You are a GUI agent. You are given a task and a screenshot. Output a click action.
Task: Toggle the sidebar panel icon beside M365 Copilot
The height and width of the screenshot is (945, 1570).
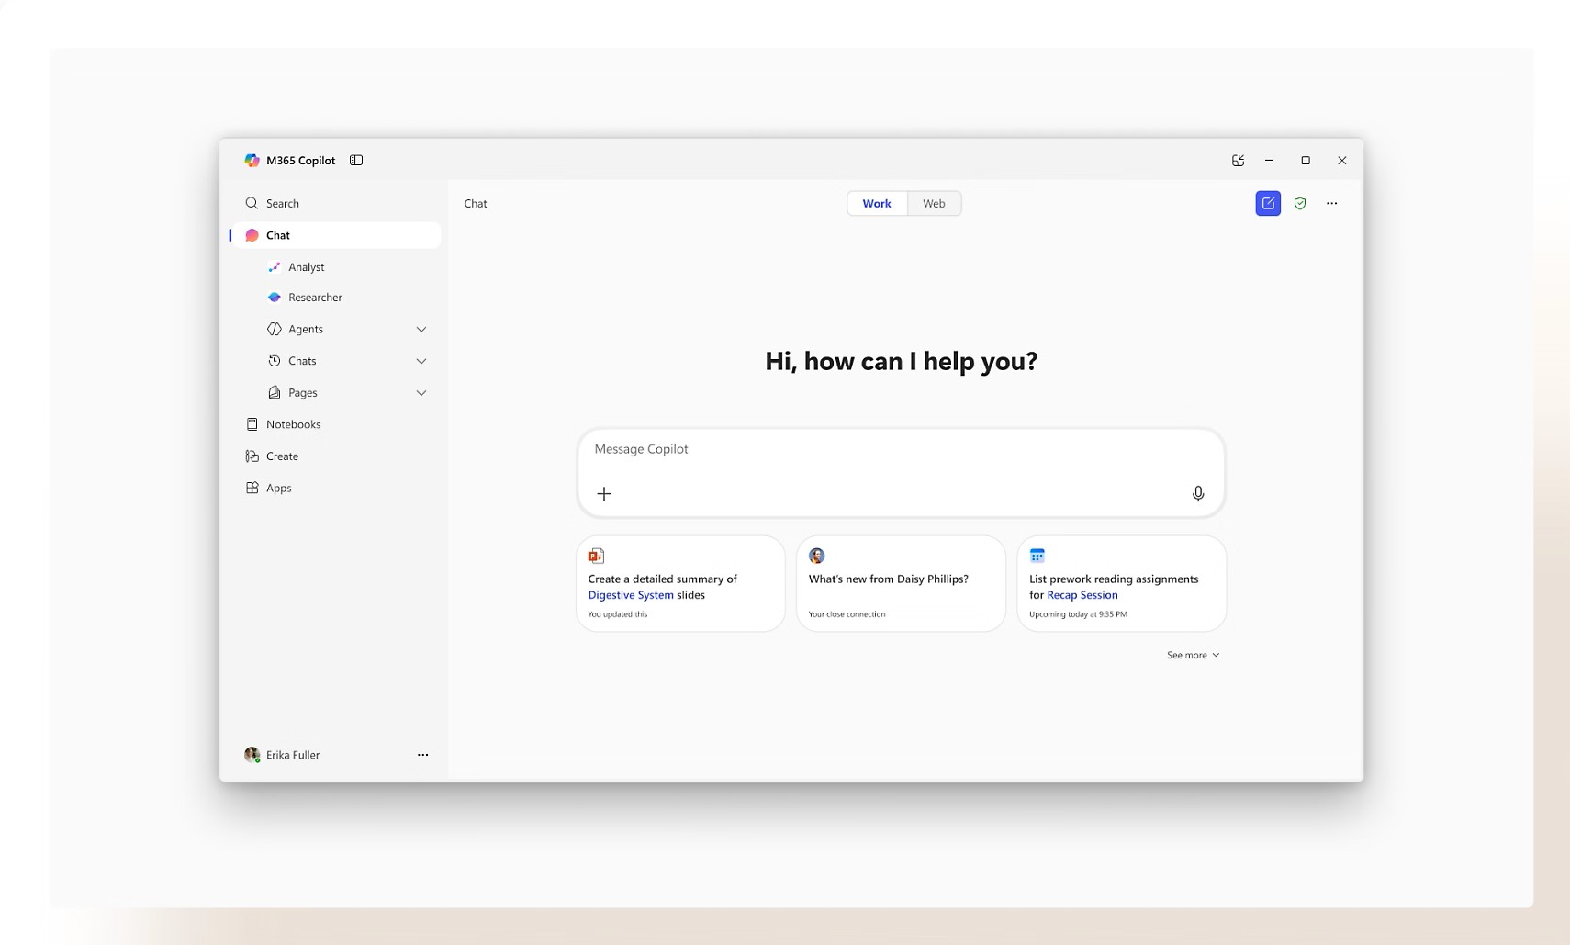[x=356, y=160]
